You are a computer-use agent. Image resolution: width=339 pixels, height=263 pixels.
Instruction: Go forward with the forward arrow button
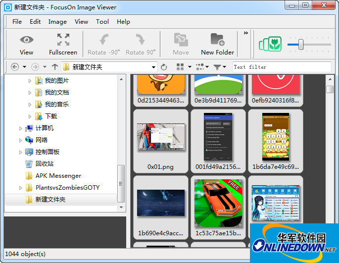tap(35, 67)
